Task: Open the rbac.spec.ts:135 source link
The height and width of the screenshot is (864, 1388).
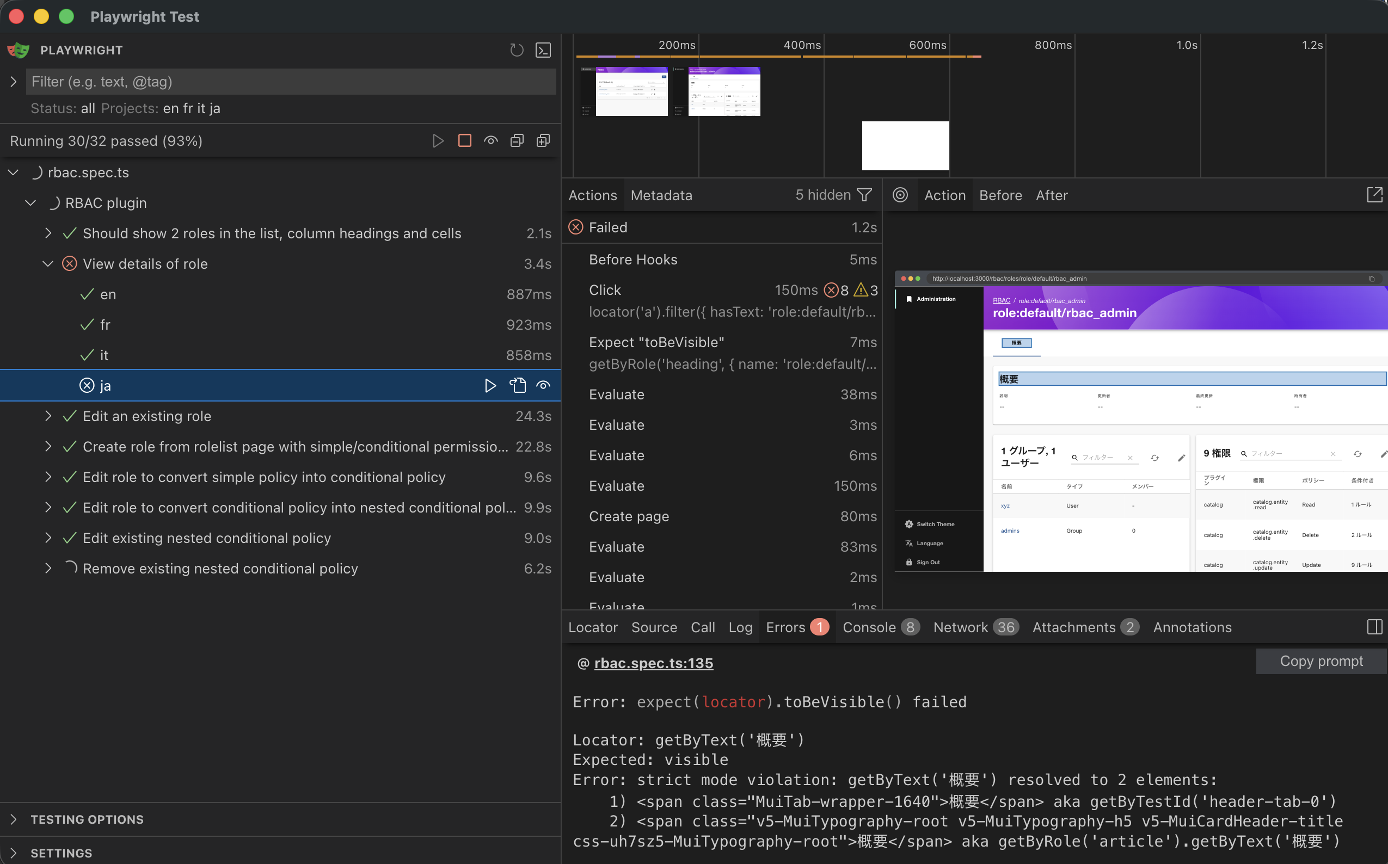Action: (653, 663)
